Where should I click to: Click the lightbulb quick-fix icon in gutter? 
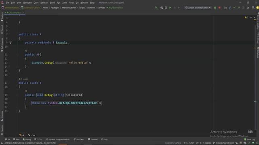[11, 43]
